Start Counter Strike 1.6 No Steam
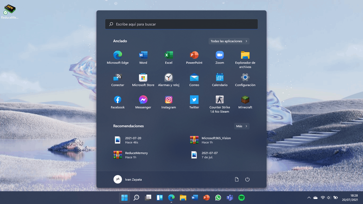Image resolution: width=363 pixels, height=204 pixels. (x=220, y=104)
